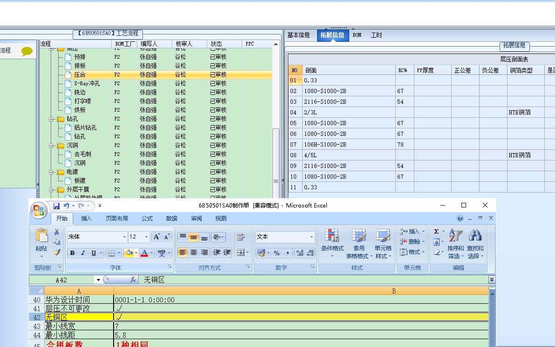Open Excel Help question mark
Screen dimensions: 555x347
460,218
